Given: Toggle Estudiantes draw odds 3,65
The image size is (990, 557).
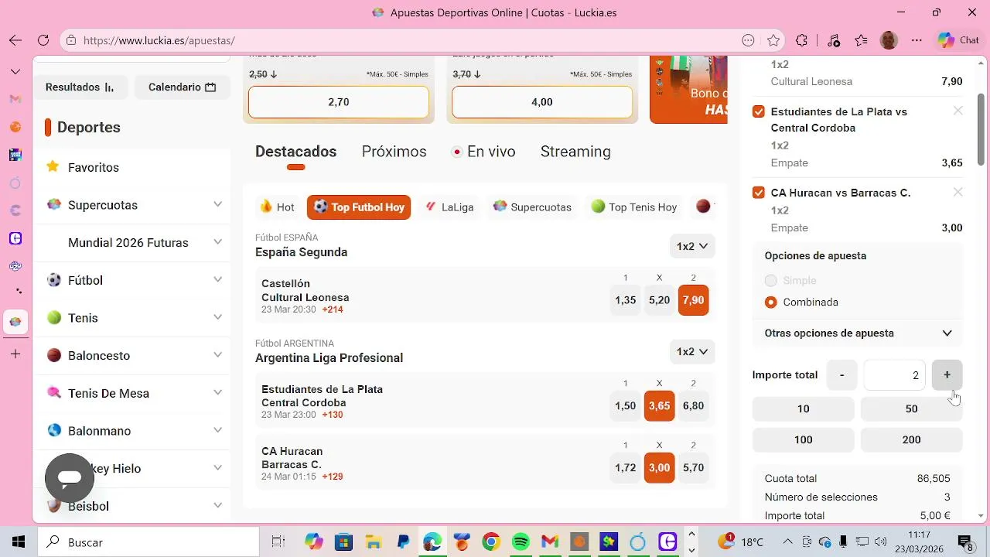Looking at the screenshot, I should pos(659,405).
